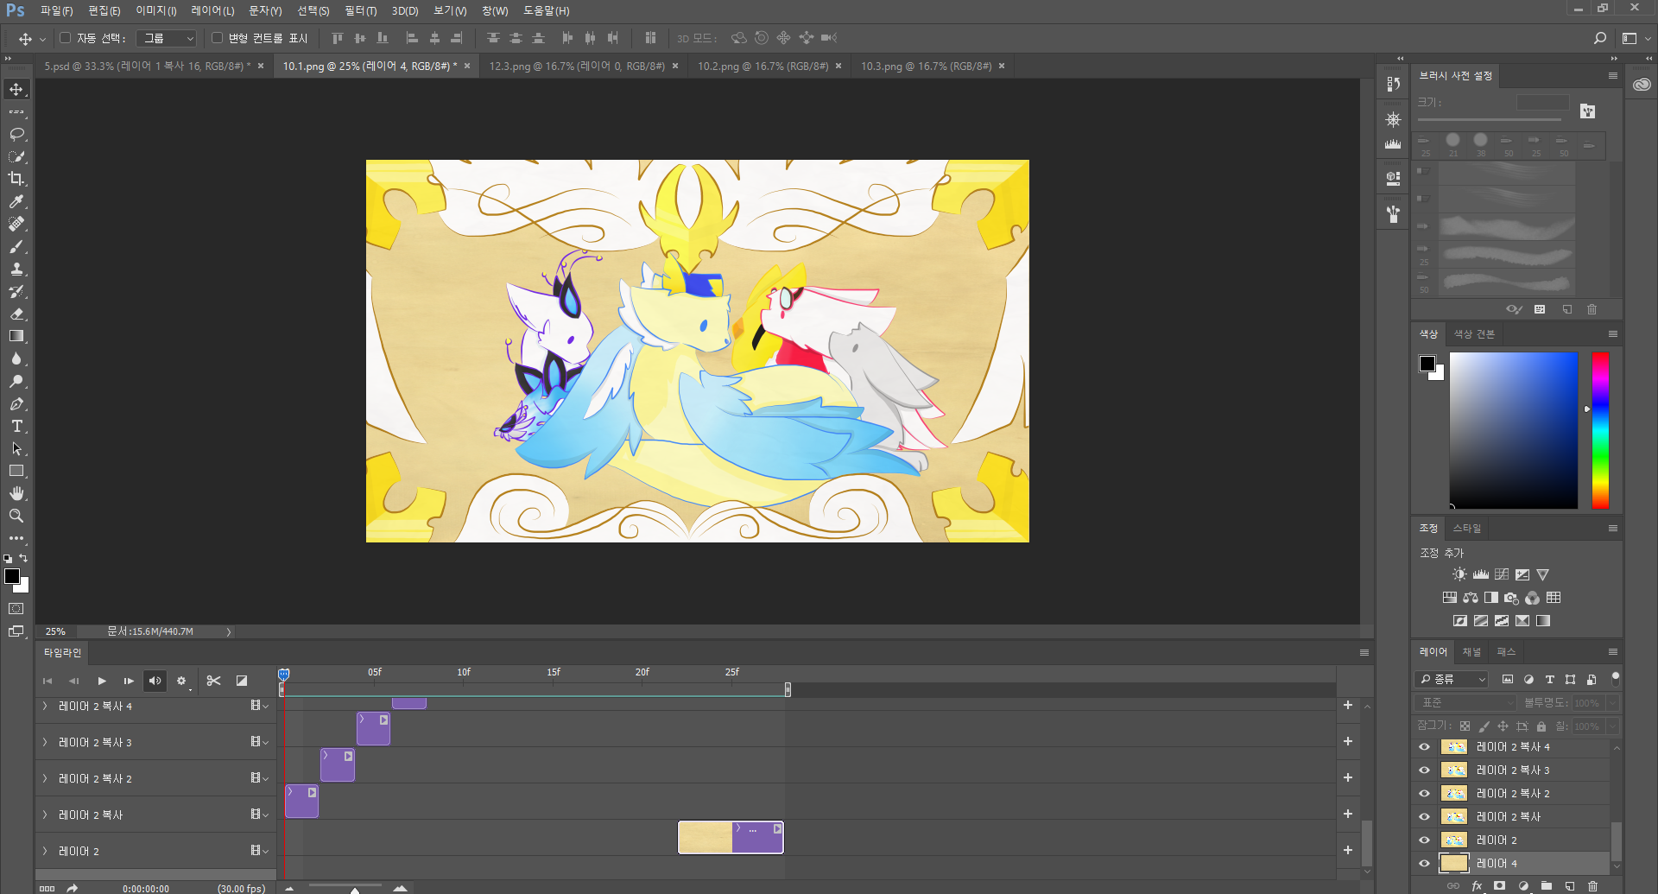
Task: Select the Zoom tool
Action: click(16, 516)
